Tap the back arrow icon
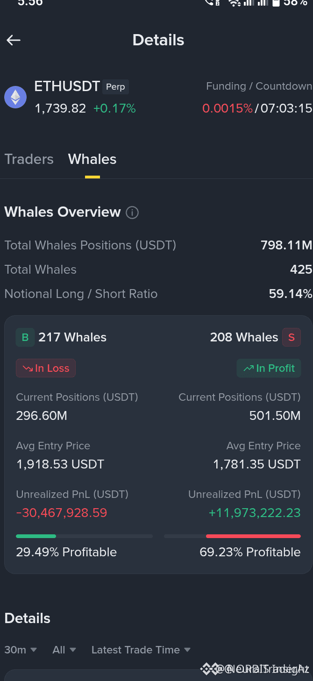 (14, 40)
